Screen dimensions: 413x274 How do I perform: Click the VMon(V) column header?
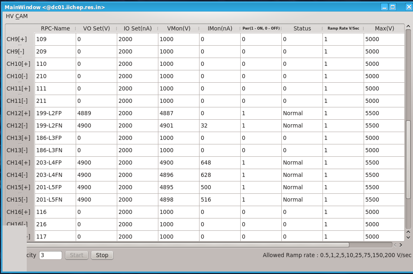click(179, 28)
